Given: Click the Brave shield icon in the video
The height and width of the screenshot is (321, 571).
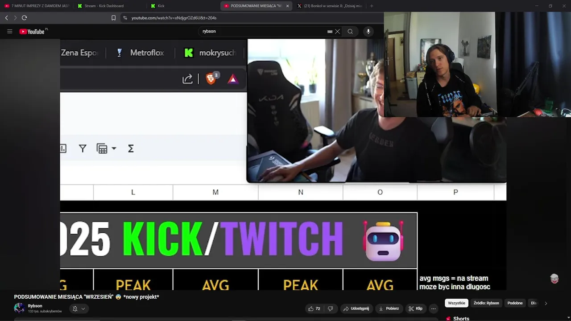Looking at the screenshot, I should [211, 78].
